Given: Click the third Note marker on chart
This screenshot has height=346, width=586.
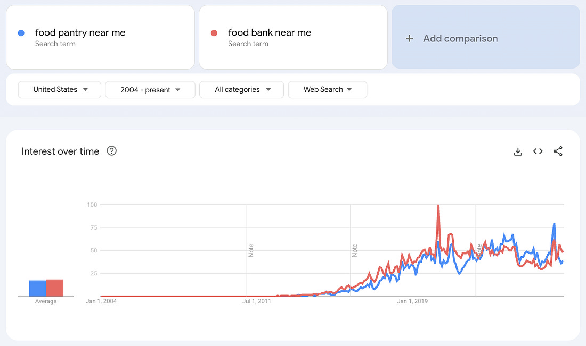Looking at the screenshot, I should click(x=479, y=249).
